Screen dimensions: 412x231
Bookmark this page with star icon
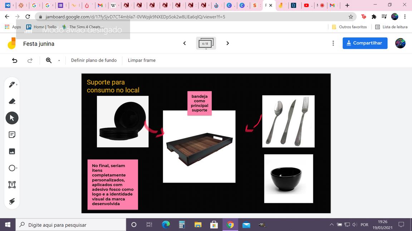[x=351, y=17]
